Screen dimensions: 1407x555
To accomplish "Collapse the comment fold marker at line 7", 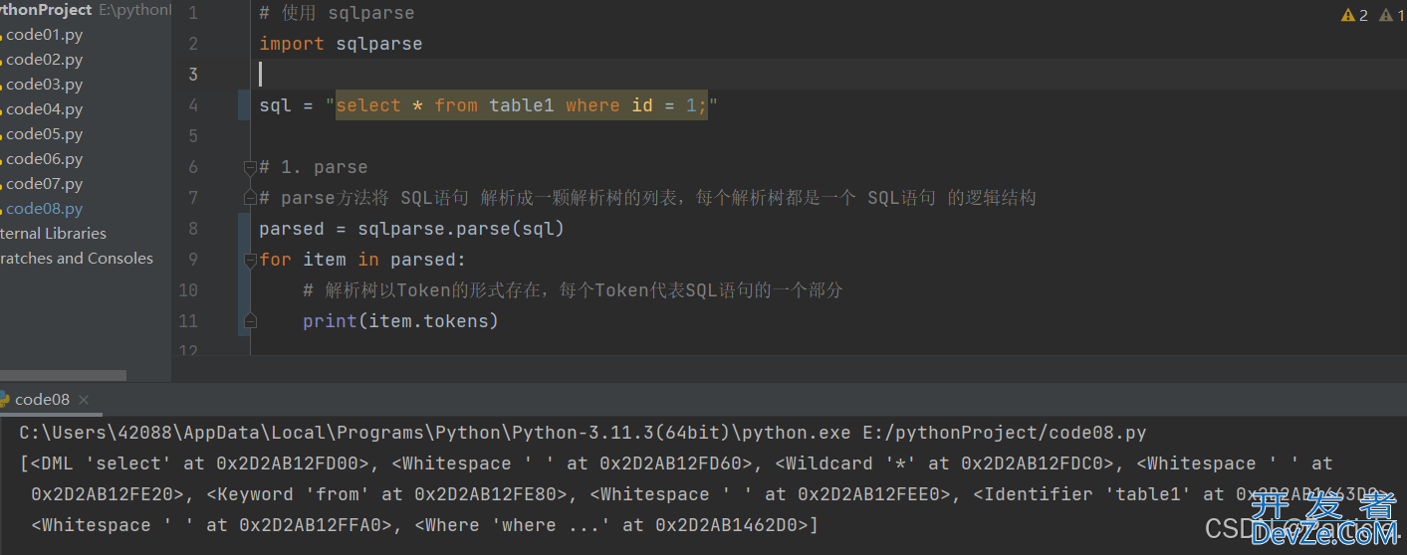I will [x=250, y=198].
